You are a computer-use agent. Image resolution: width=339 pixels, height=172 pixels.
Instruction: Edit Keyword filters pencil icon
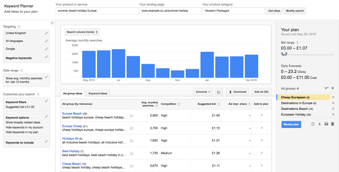coord(46,101)
